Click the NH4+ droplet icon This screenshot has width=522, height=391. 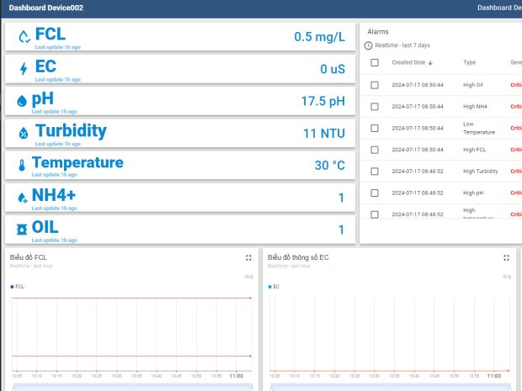click(23, 198)
